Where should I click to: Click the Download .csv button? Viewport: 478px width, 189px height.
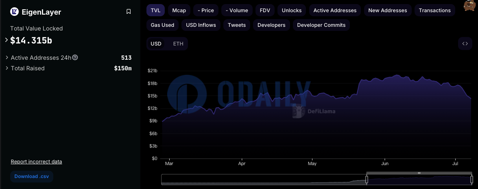click(x=32, y=176)
